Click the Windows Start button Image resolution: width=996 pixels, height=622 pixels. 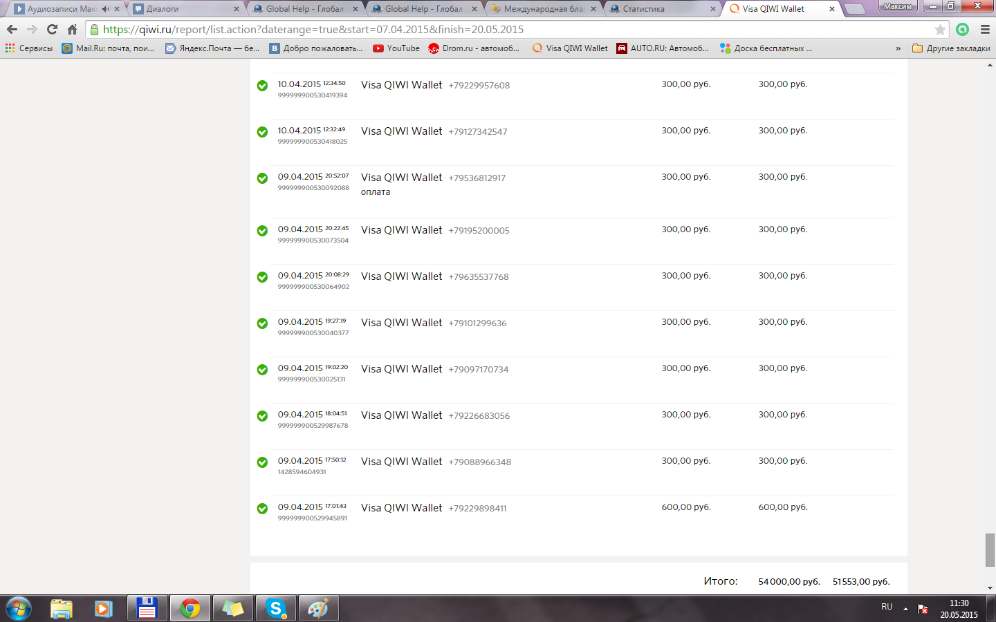click(x=18, y=608)
